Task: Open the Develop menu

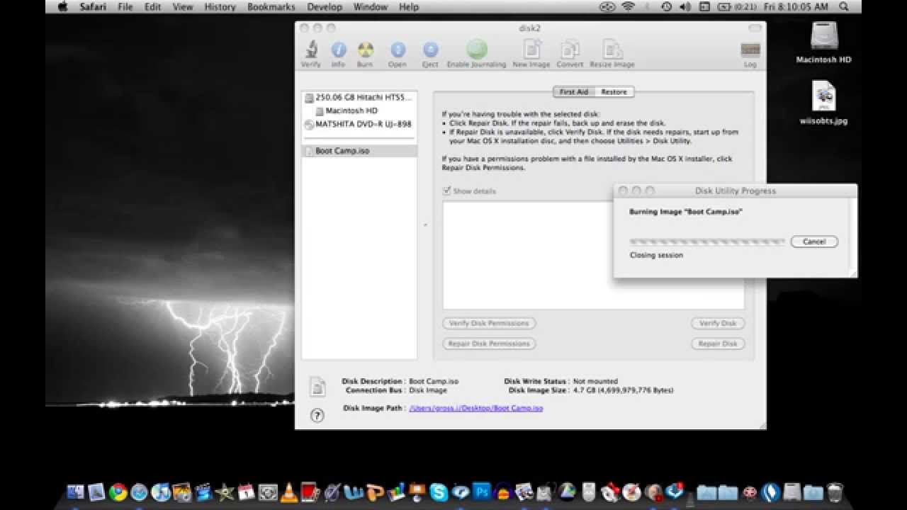Action: [325, 6]
